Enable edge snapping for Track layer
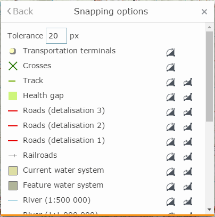This screenshot has width=215, height=217. tap(188, 82)
